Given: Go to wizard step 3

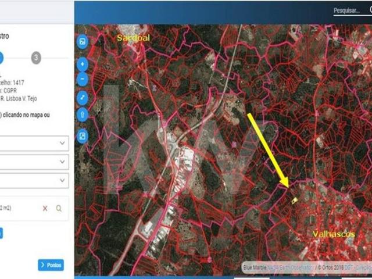Looking at the screenshot, I should 37,58.
